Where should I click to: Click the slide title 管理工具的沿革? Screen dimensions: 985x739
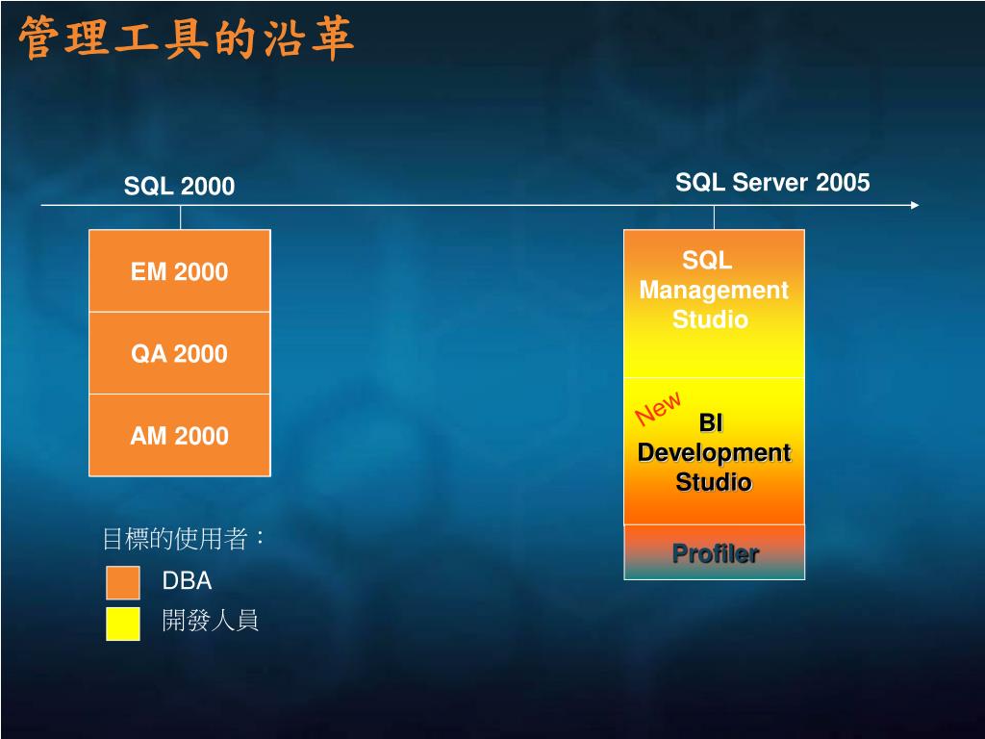click(x=187, y=38)
